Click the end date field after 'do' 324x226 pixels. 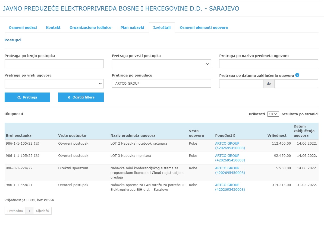click(296, 84)
